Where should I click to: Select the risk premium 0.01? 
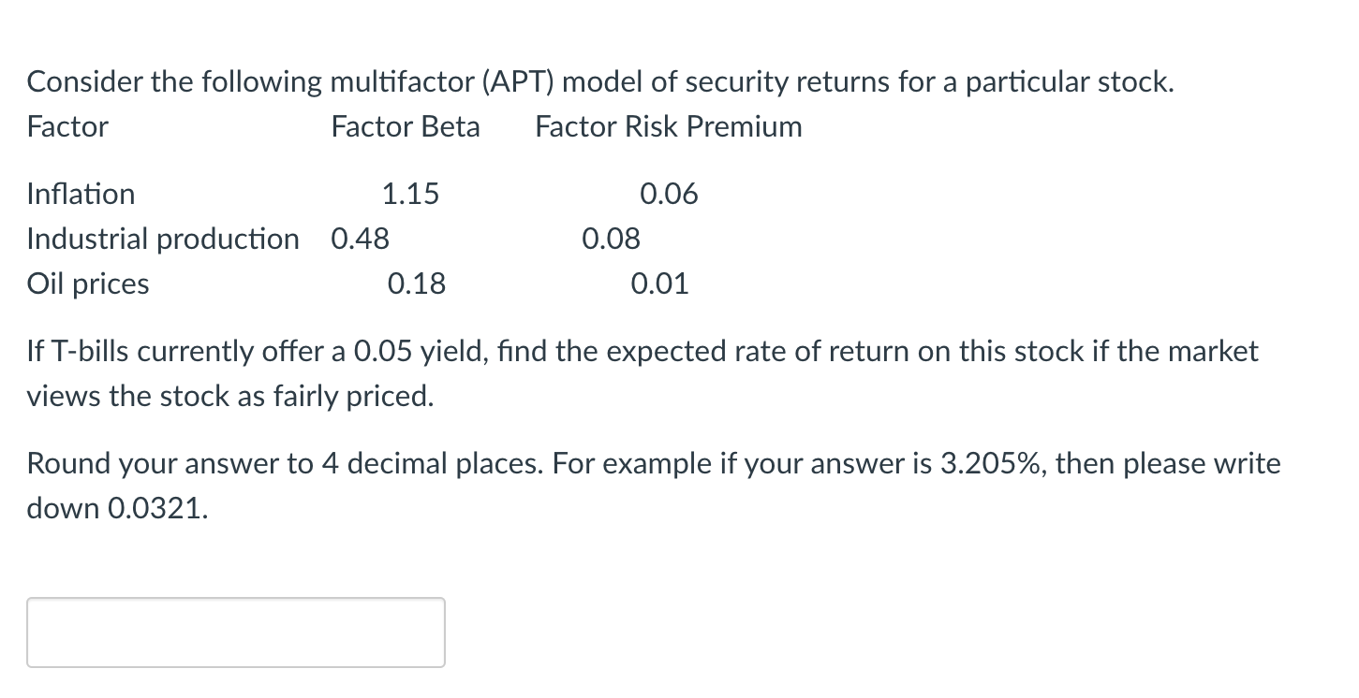[660, 284]
